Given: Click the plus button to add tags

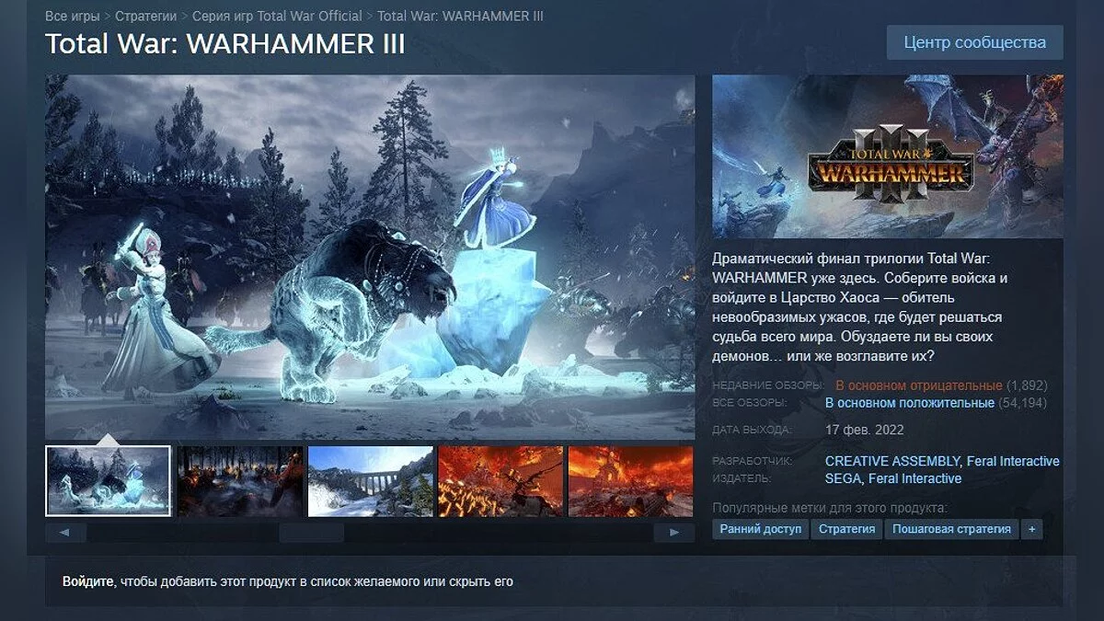Looking at the screenshot, I should click(1031, 529).
